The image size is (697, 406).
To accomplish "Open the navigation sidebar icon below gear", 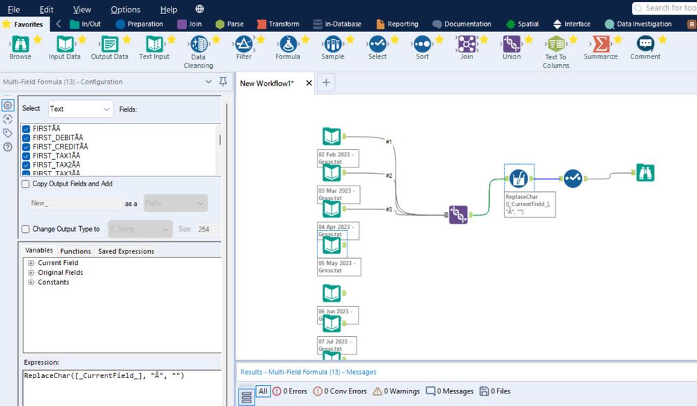I will pos(8,119).
